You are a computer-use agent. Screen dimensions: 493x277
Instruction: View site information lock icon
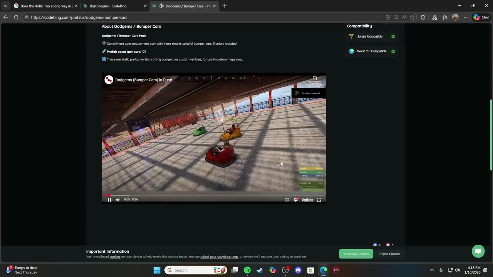pyautogui.click(x=27, y=17)
